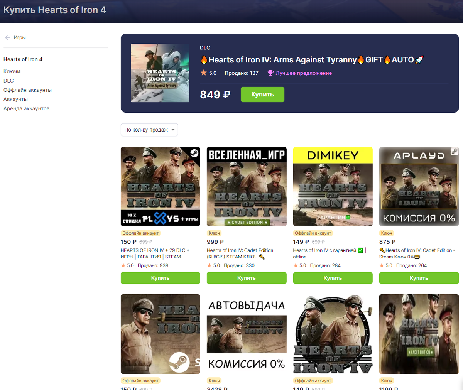Open the Arms Against Tyranny listing title
Viewport: 463px width, 390px height.
[x=312, y=60]
